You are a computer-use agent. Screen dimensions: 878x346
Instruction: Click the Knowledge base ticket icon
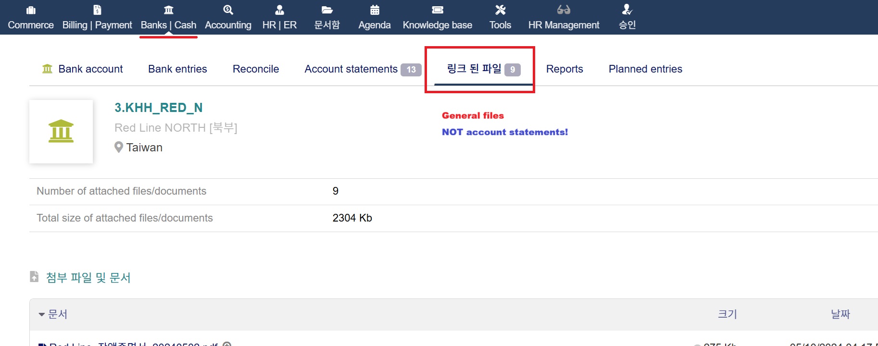pyautogui.click(x=437, y=10)
